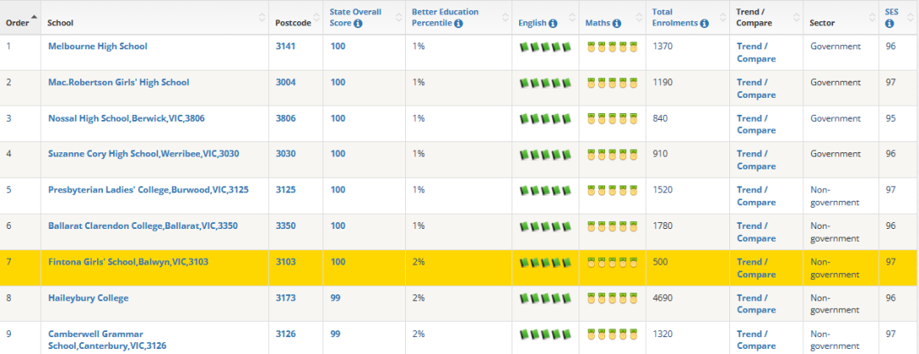The height and width of the screenshot is (354, 919).
Task: Sort by Maths column sort arrows
Action: tap(639, 18)
